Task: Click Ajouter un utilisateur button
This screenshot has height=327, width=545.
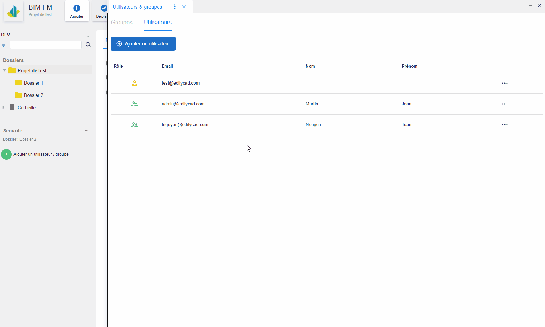Action: tap(143, 44)
